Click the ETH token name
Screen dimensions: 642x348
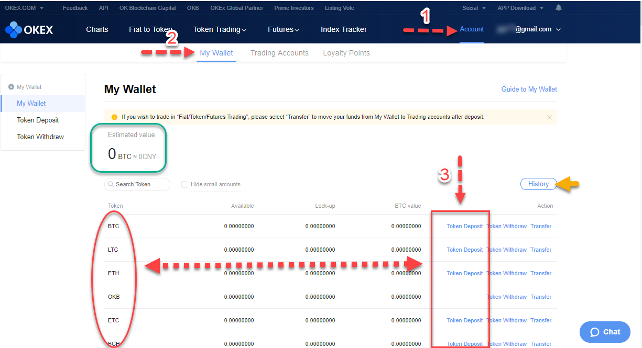coord(113,273)
